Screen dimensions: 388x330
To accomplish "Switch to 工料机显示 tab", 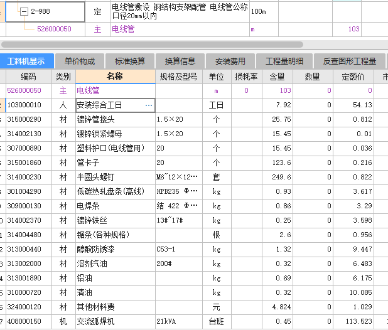I will click(x=27, y=61).
